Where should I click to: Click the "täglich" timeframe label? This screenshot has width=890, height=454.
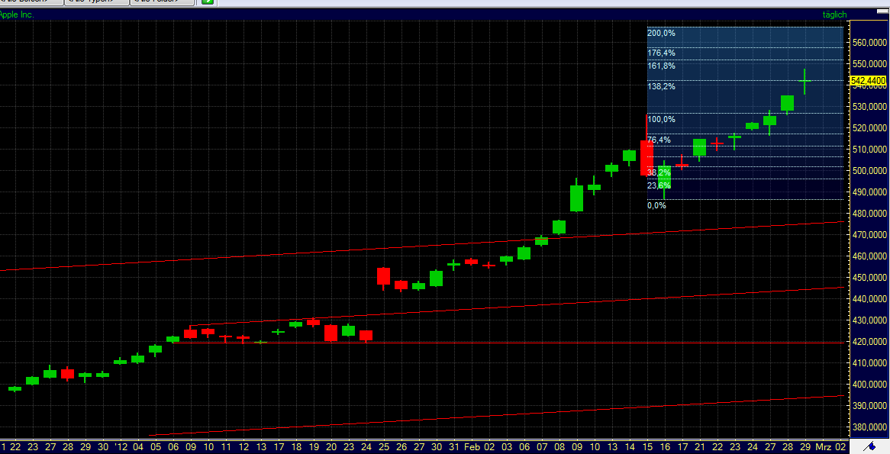click(x=834, y=14)
